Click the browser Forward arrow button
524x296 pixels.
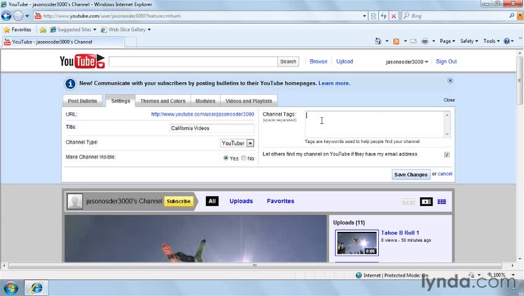pyautogui.click(x=18, y=15)
